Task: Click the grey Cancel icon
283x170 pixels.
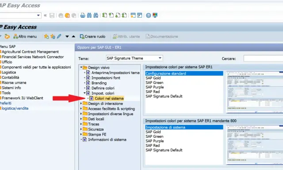Action: coord(74,15)
